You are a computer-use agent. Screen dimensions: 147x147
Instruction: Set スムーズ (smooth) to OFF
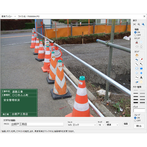[x=135, y=121]
